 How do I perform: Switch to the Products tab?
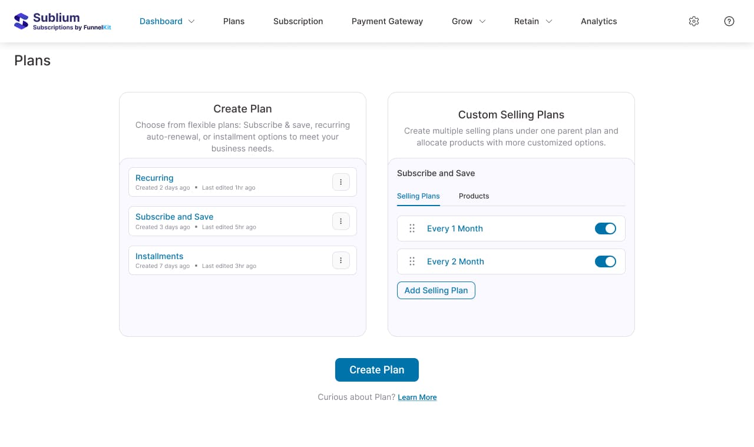pos(474,196)
